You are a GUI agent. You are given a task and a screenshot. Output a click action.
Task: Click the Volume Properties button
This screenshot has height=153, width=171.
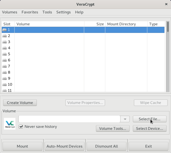click(x=85, y=103)
